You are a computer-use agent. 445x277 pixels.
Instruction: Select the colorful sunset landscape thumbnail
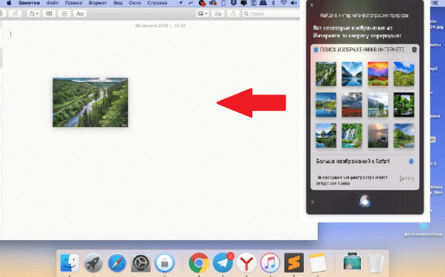(378, 74)
